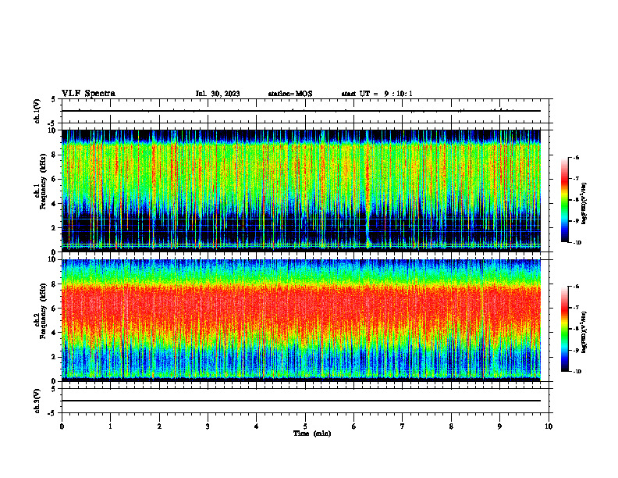The width and height of the screenshot is (618, 478).
Task: Click the "-10" label on ch.2 colorbar
Action: pyautogui.click(x=577, y=372)
